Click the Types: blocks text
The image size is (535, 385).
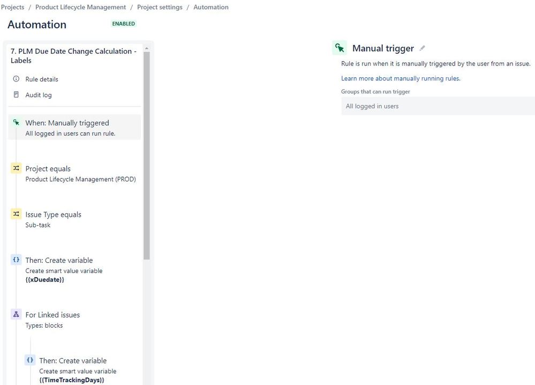(x=44, y=325)
